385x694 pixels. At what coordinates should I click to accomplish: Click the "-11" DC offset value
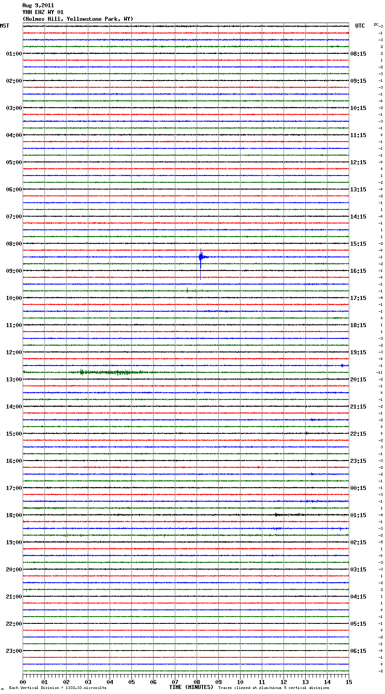pos(380,372)
